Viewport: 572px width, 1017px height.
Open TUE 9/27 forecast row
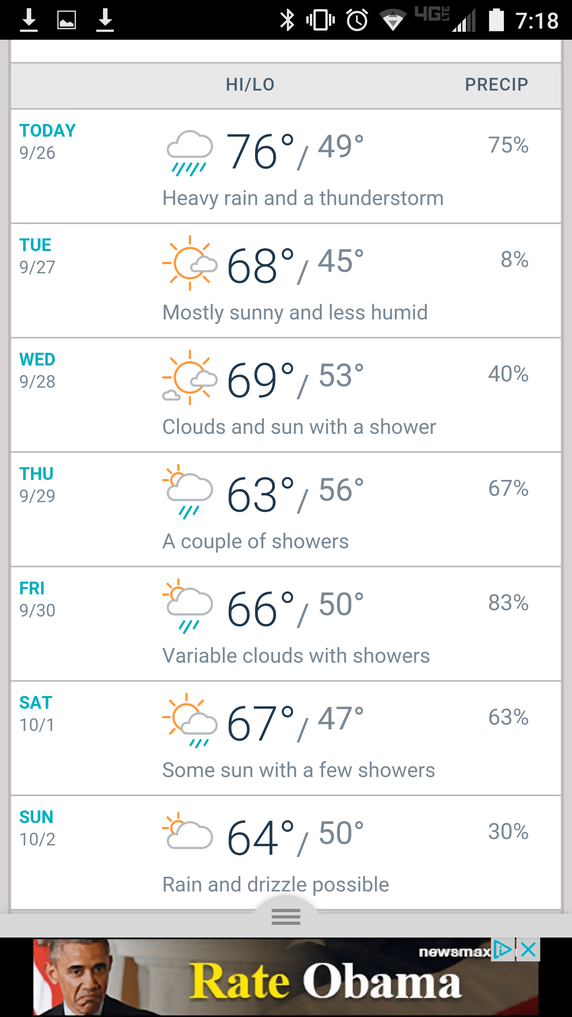coord(286,280)
